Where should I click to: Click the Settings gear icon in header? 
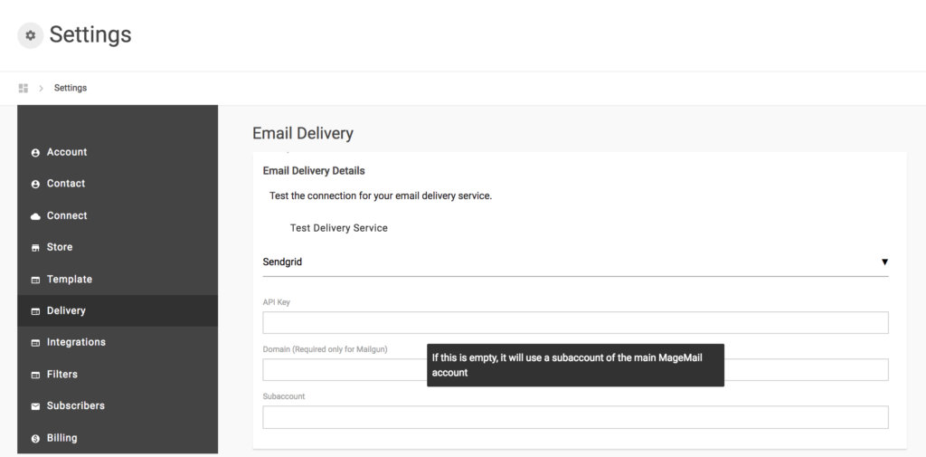pos(31,35)
